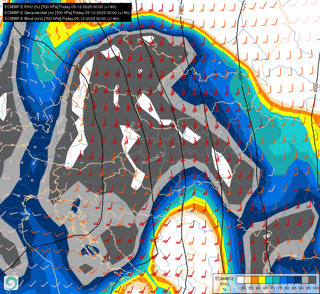
Task: Click legend tick value 90
Action: [301, 288]
